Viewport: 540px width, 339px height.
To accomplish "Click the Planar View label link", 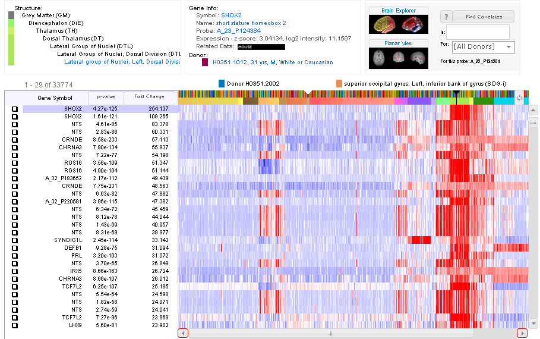I will coord(399,43).
